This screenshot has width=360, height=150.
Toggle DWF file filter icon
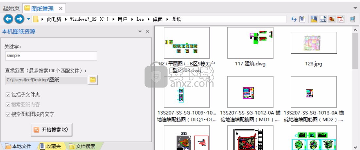pos(323,19)
